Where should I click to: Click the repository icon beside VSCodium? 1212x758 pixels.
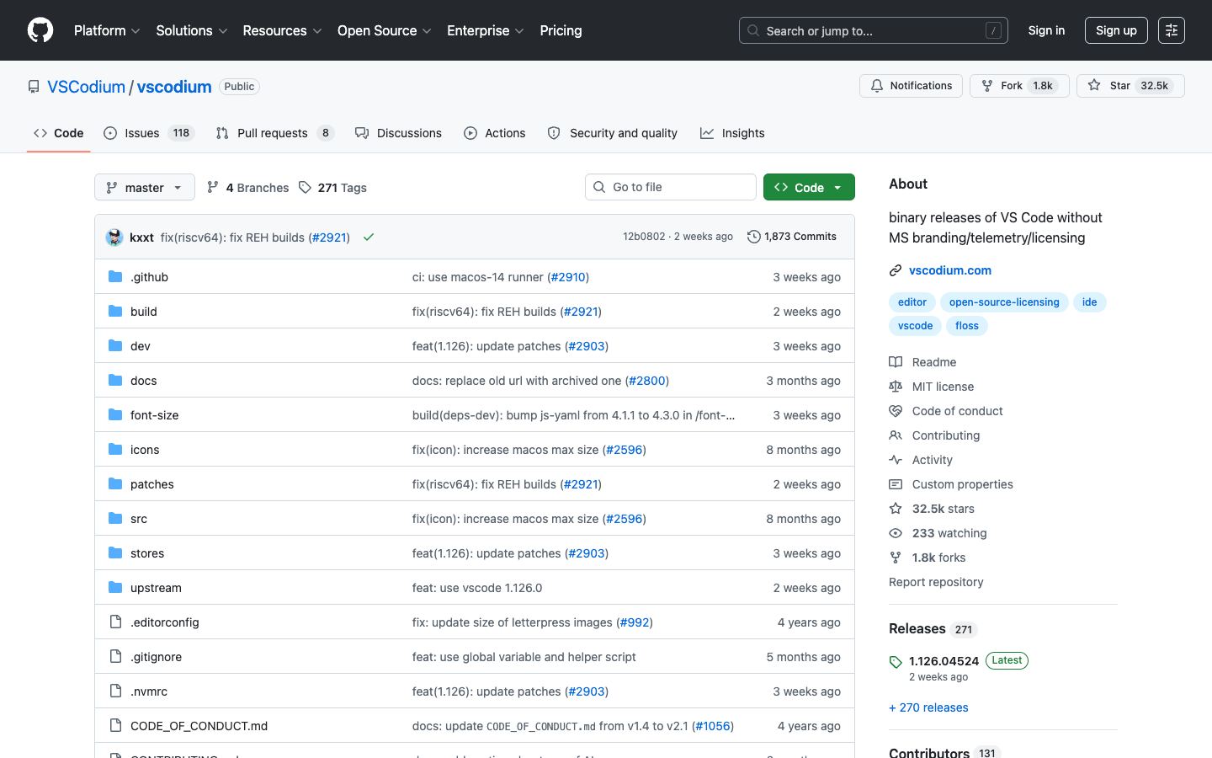pos(34,87)
